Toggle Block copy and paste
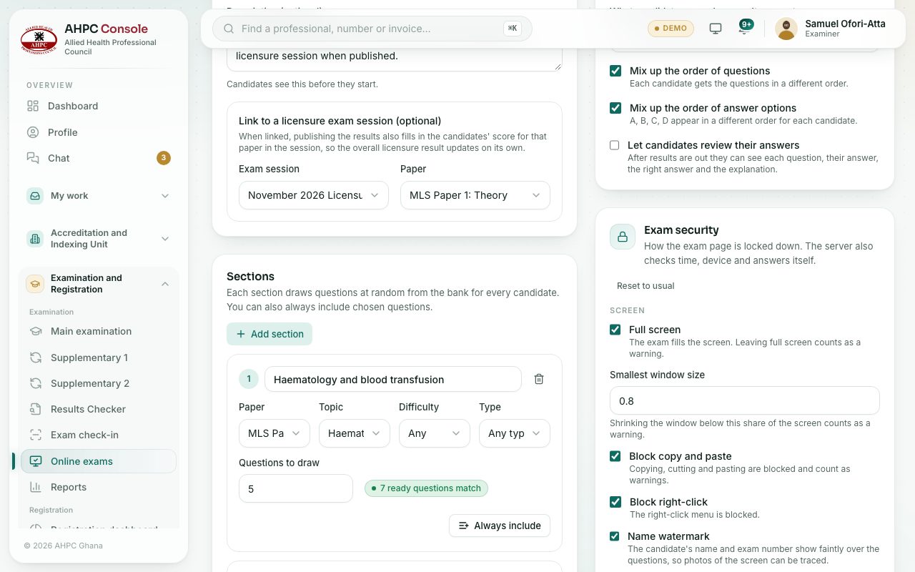 pos(615,456)
